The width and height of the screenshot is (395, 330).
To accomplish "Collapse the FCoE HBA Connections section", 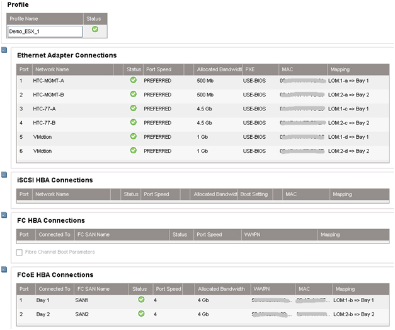I will pos(4,269).
